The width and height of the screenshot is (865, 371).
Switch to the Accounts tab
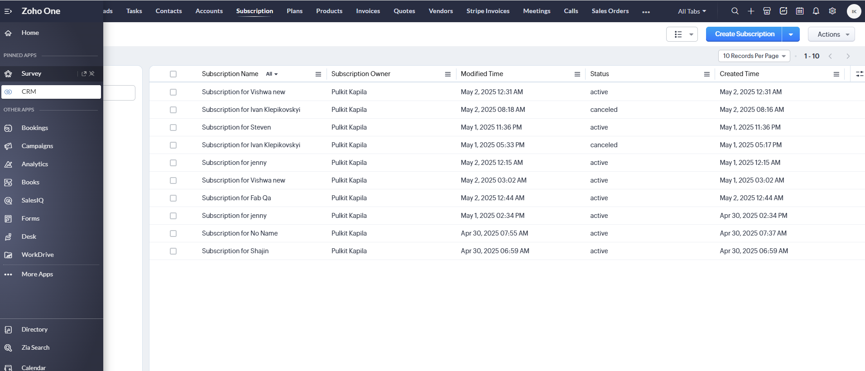209,11
